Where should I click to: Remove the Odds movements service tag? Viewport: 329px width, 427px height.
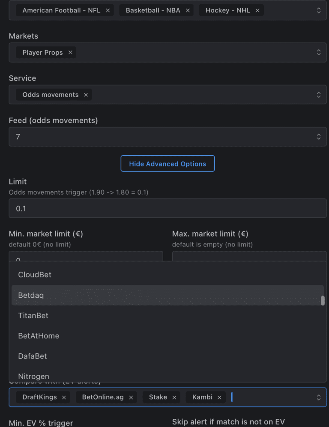point(86,95)
